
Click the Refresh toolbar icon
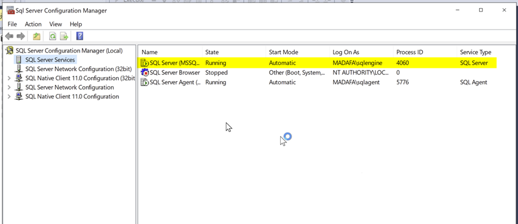pyautogui.click(x=53, y=36)
